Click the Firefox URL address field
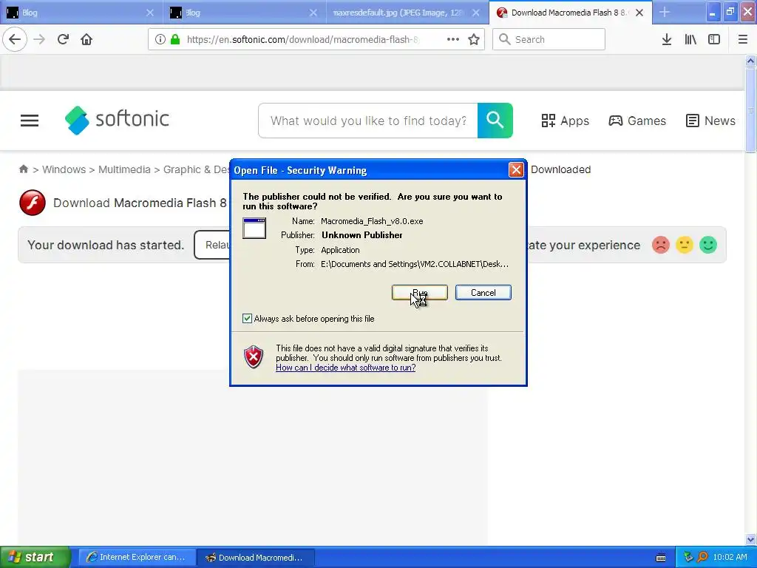This screenshot has height=568, width=757. click(302, 39)
